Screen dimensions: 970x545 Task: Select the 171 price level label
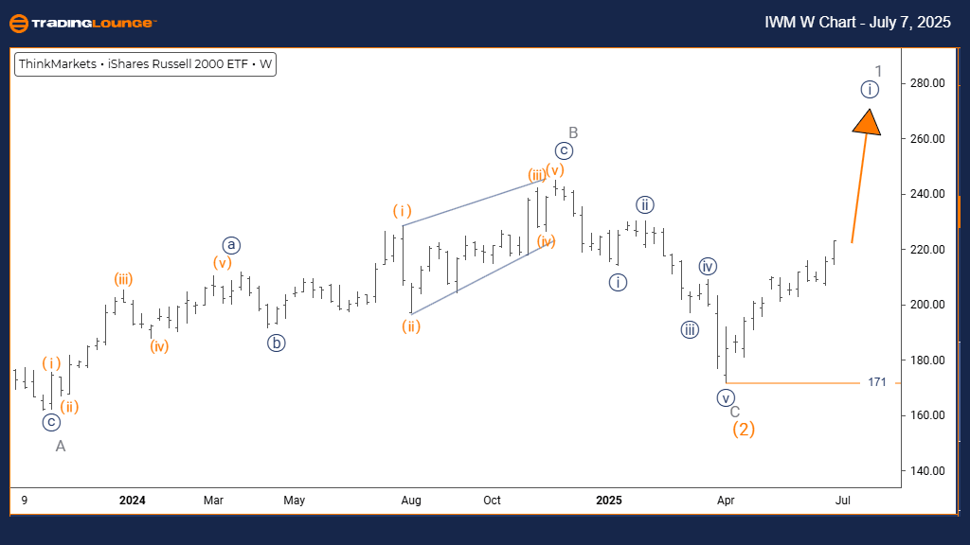876,382
